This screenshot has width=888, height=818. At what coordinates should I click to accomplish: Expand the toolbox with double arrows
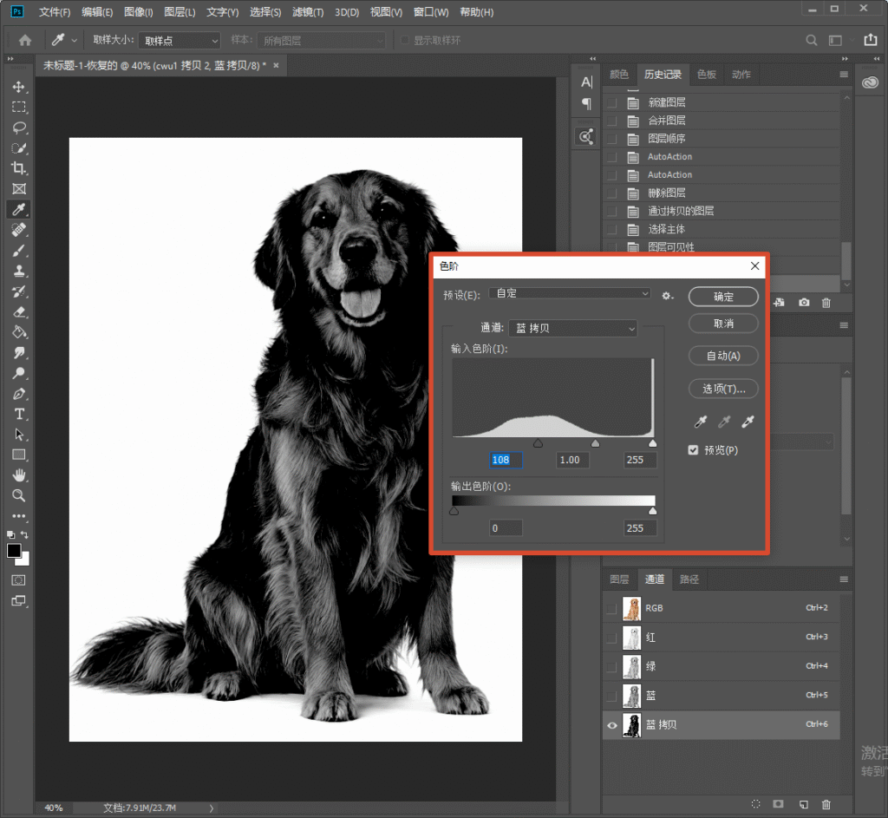(10, 58)
